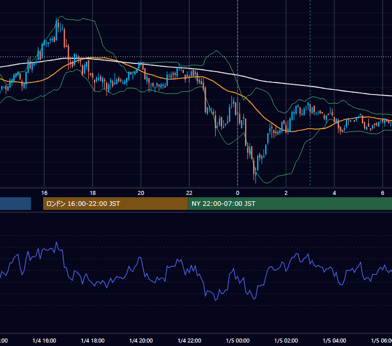Click the NY 22:00-07:00 JST session bar

click(x=290, y=204)
